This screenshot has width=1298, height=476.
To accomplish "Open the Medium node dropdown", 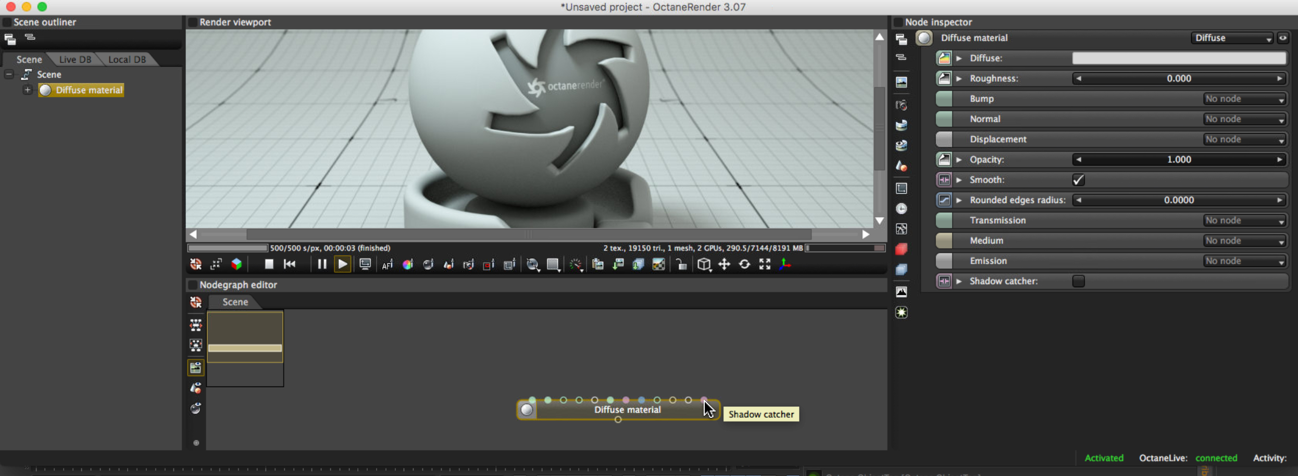I will click(1244, 241).
